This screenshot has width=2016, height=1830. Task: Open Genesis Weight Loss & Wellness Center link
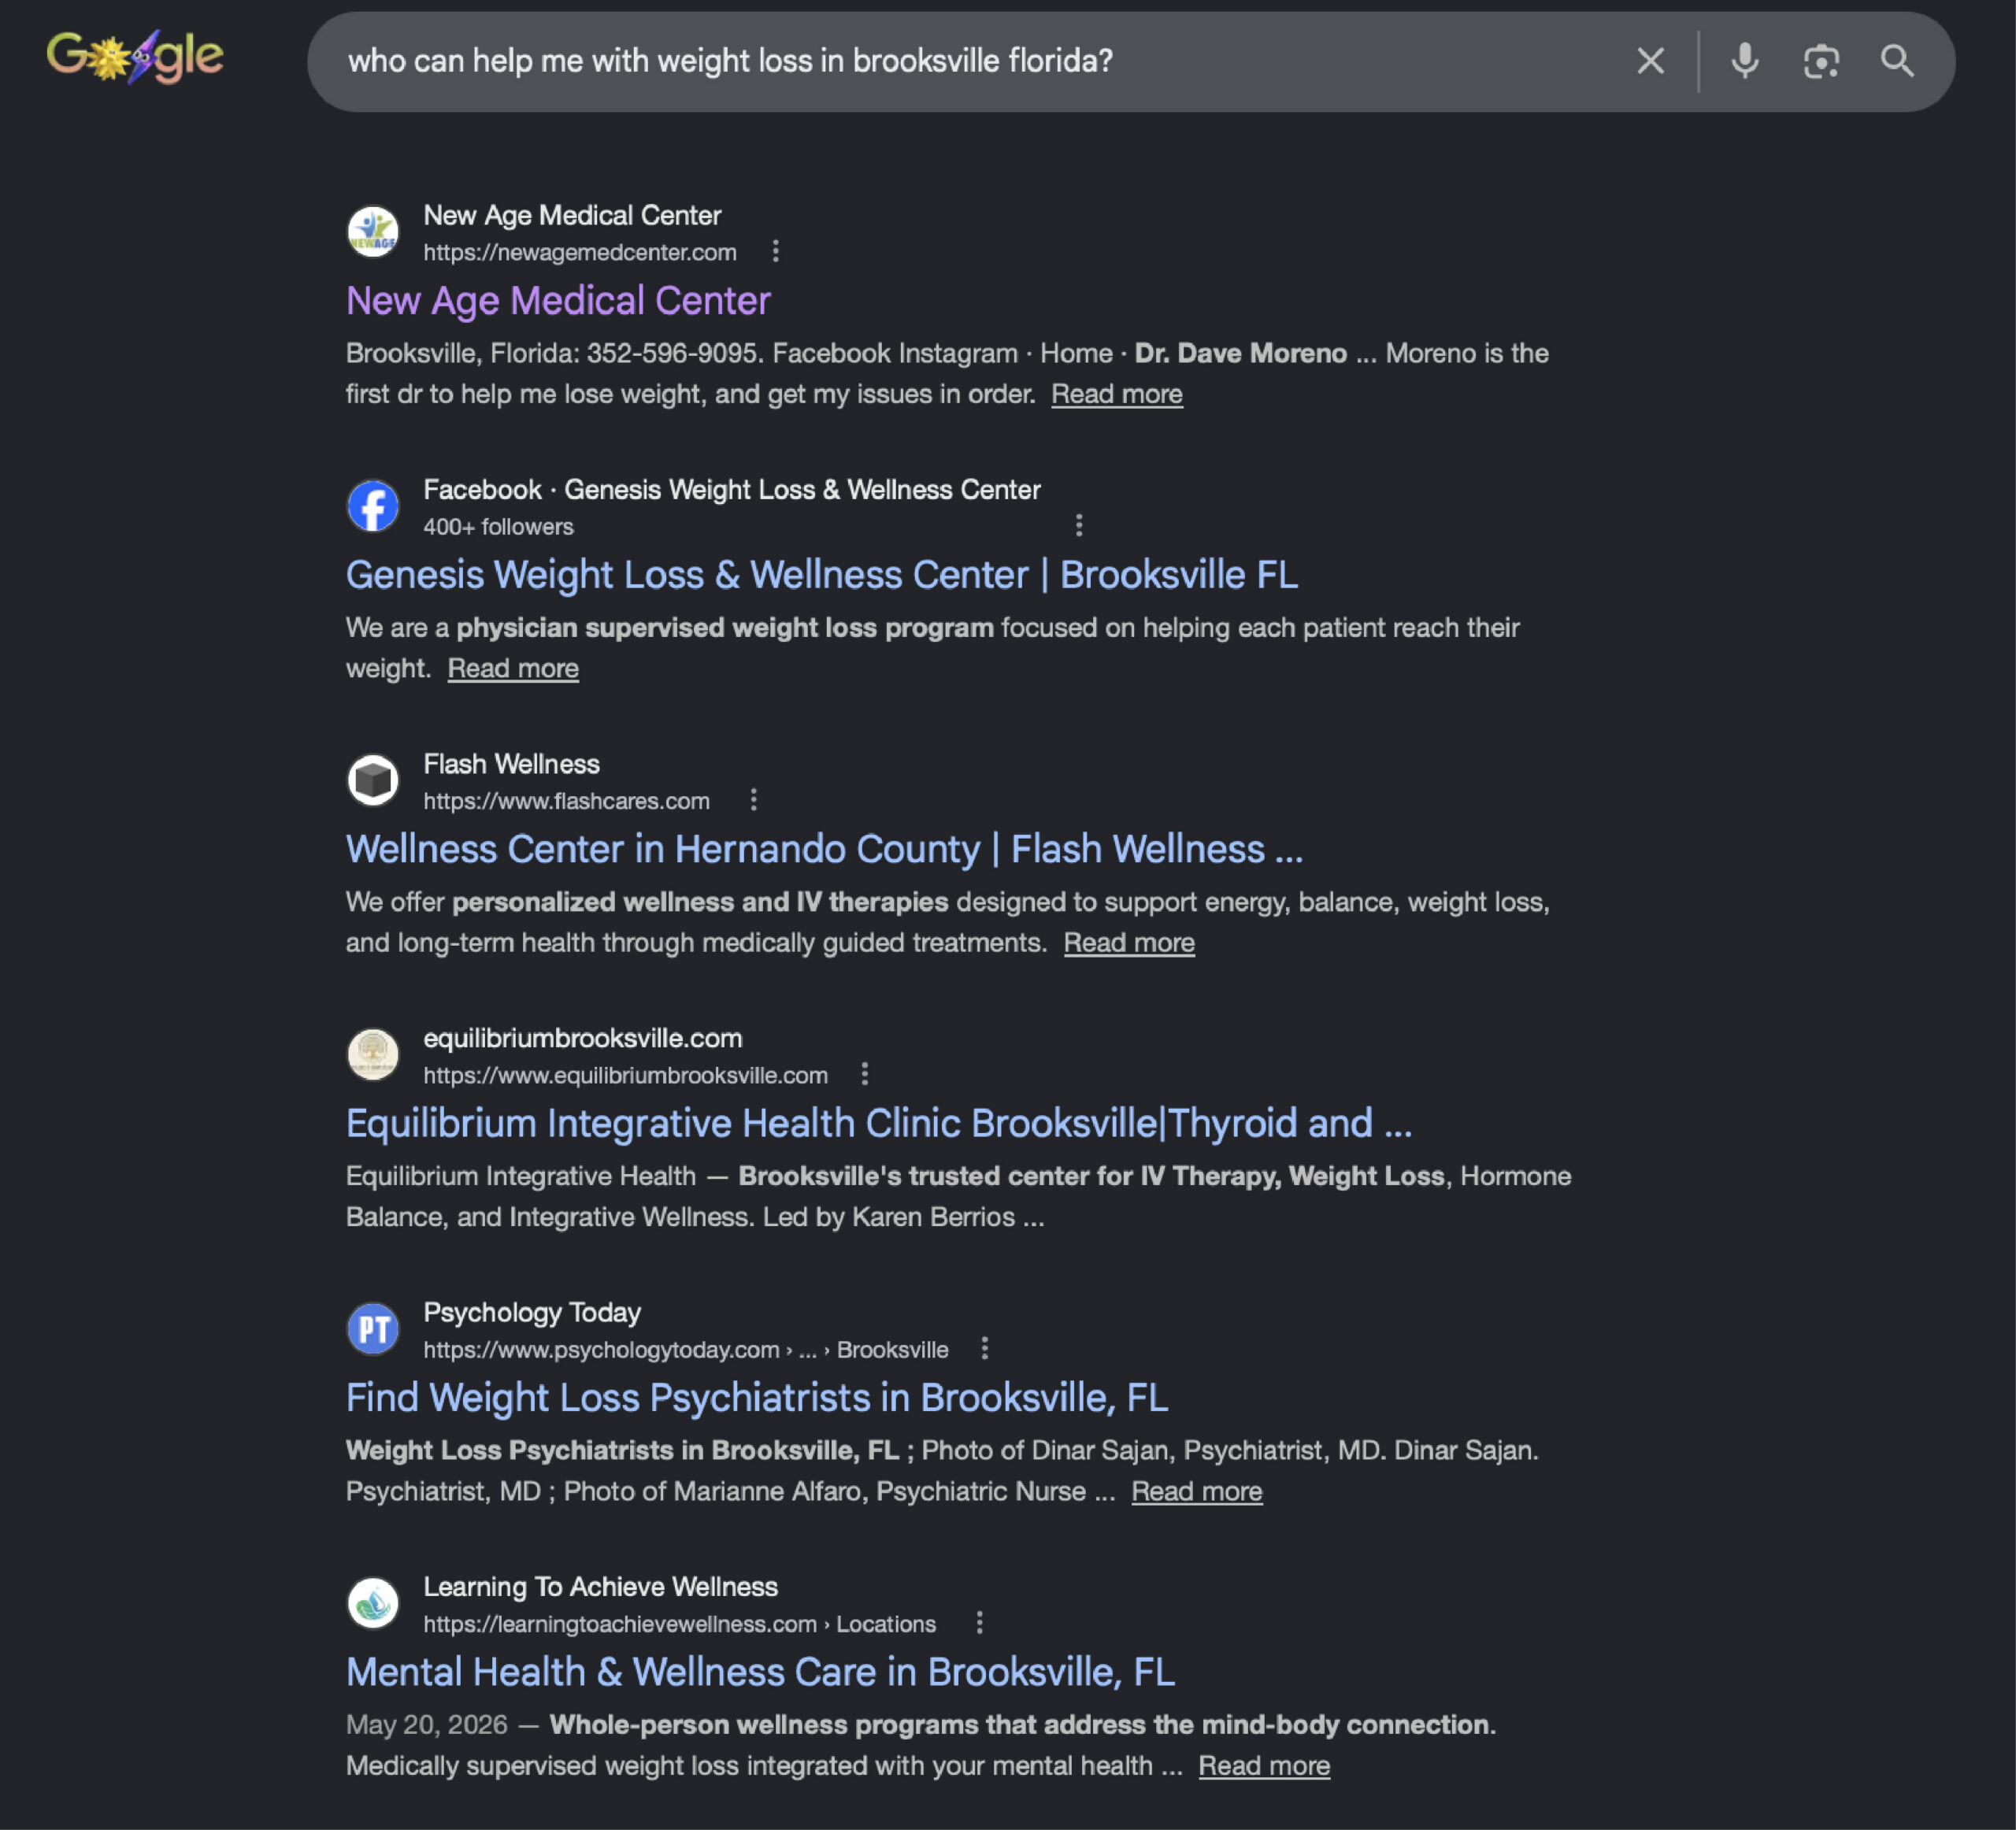click(x=821, y=575)
